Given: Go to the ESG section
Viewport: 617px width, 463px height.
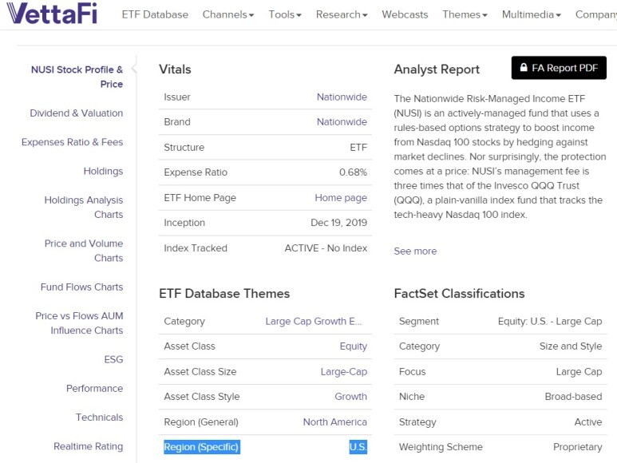Looking at the screenshot, I should pos(113,359).
